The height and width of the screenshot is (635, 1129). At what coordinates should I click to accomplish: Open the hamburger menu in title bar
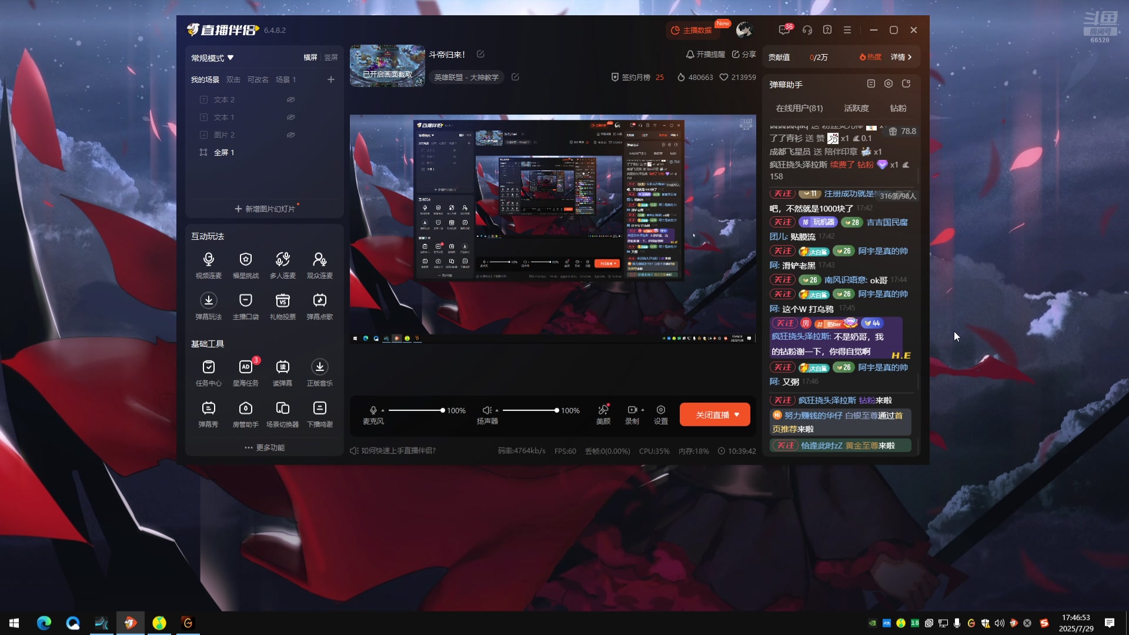[847, 30]
